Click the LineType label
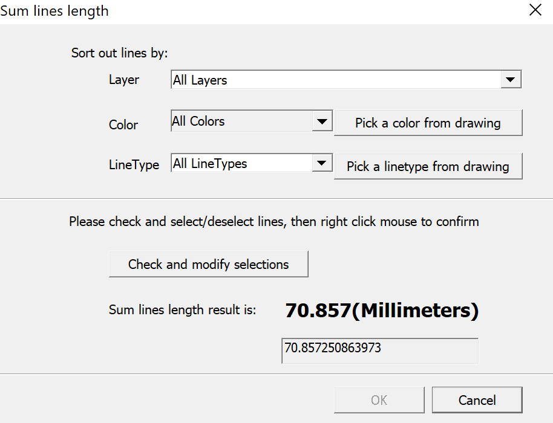 [134, 164]
